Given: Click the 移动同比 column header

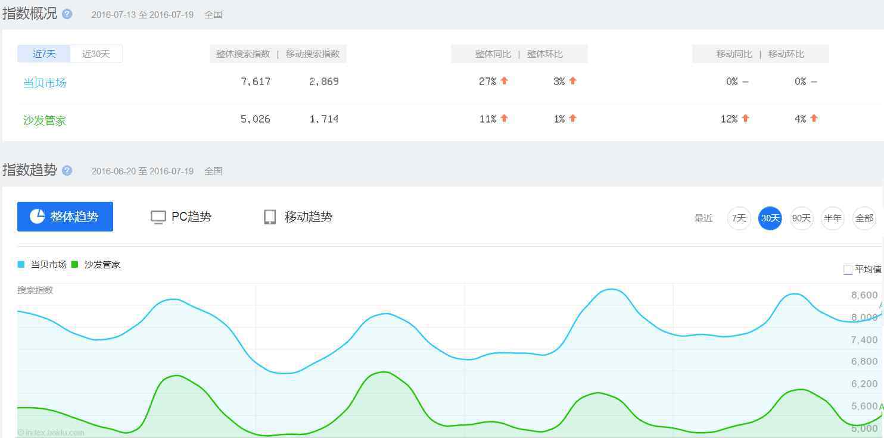Looking at the screenshot, I should [x=734, y=54].
